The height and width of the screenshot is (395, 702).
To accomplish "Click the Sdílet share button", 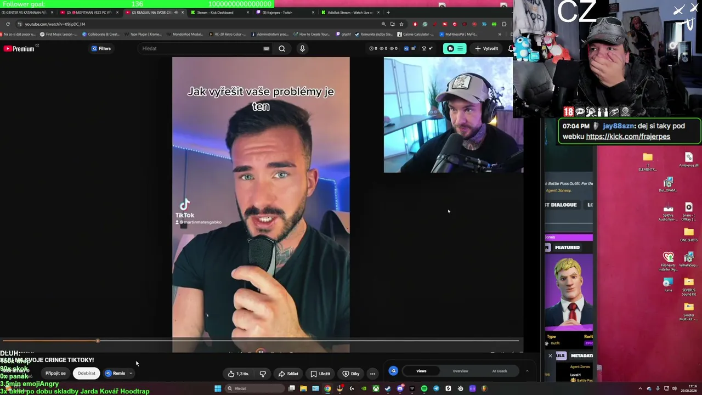I will [288, 374].
